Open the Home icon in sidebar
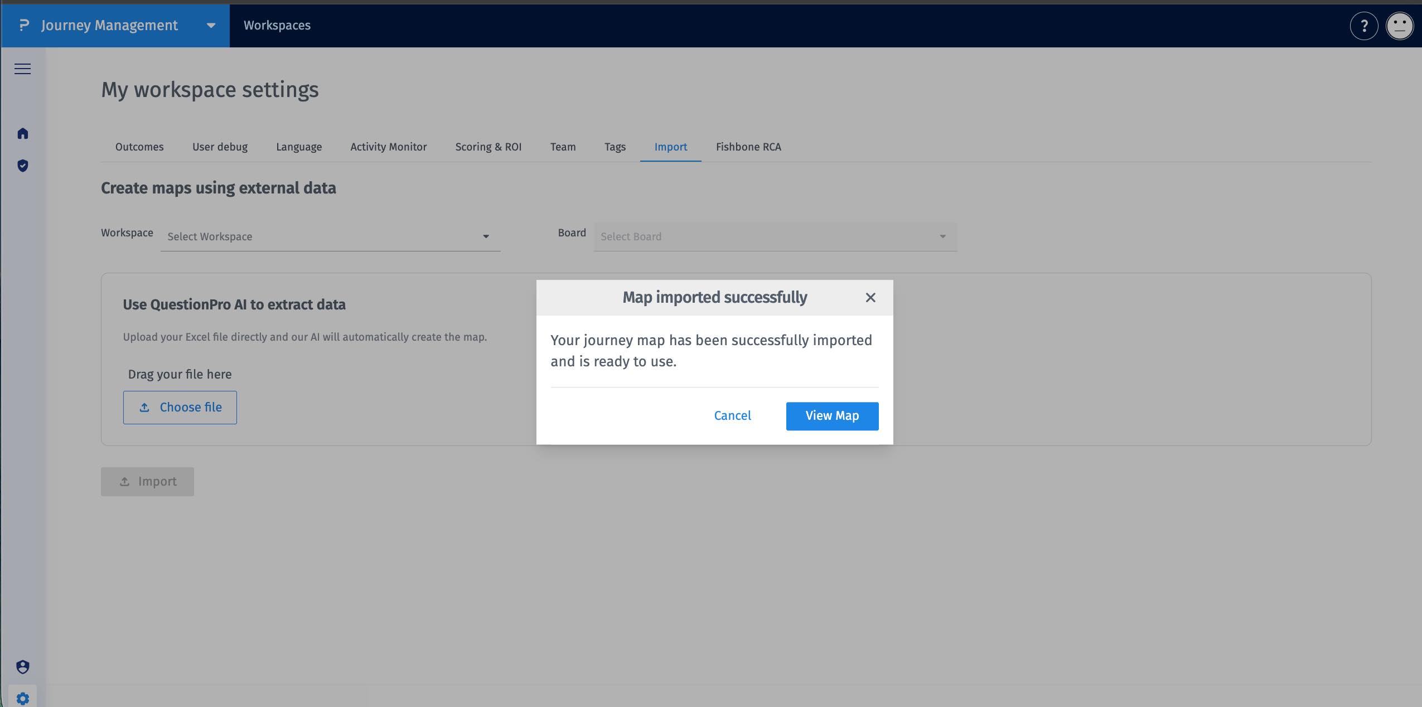The image size is (1422, 707). pyautogui.click(x=23, y=133)
